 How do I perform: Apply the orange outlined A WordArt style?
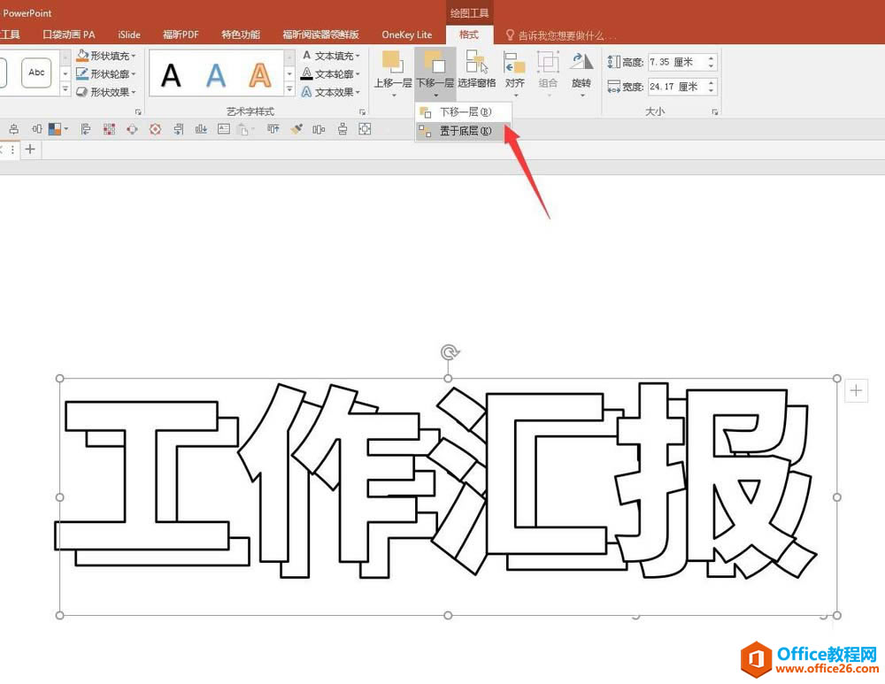(259, 75)
